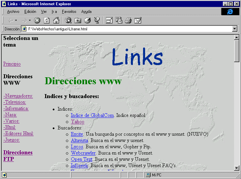Click the Selecciona un tema heading
241x179 pixels.
pos(21,41)
